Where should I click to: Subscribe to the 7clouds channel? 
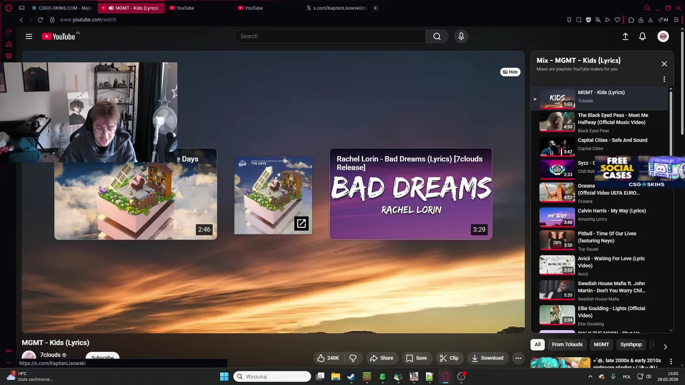coord(102,357)
